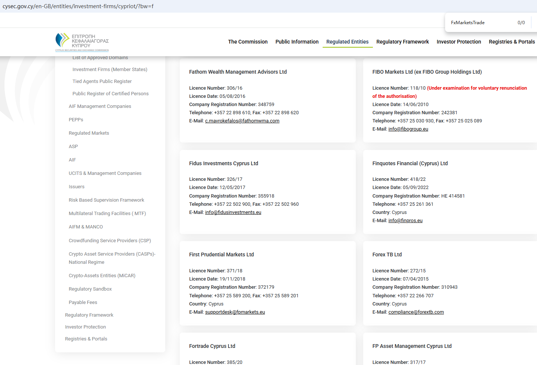Click the browser address bar URL

tap(78, 6)
